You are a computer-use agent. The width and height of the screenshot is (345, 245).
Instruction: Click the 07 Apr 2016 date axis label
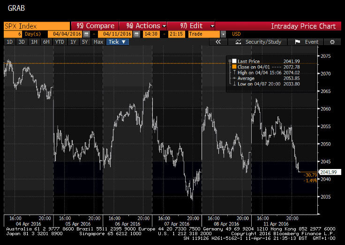tap(177, 224)
